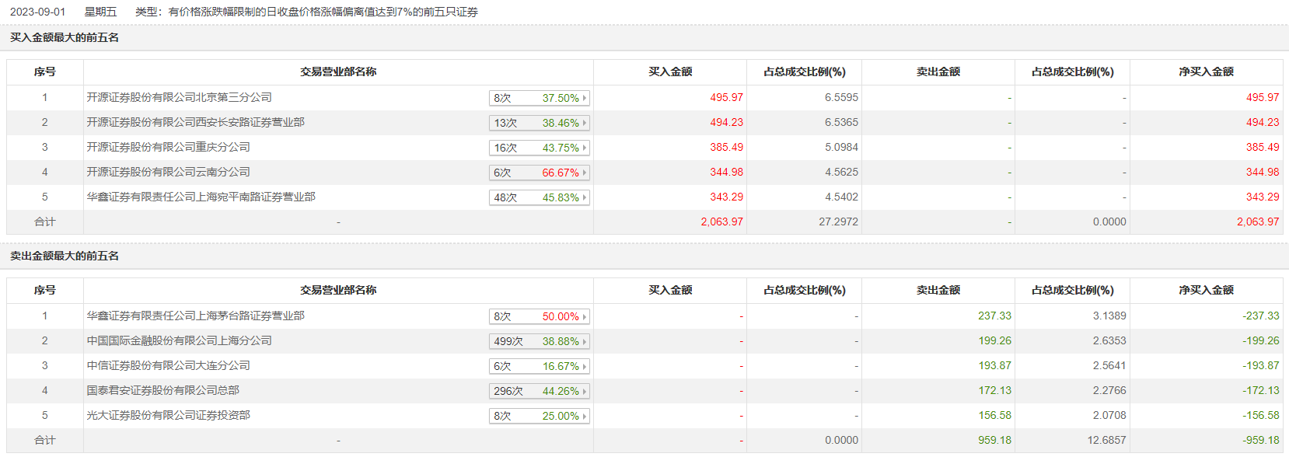
Task: Open 开源证券股份有限公司云南分公司 link
Action: (x=169, y=172)
